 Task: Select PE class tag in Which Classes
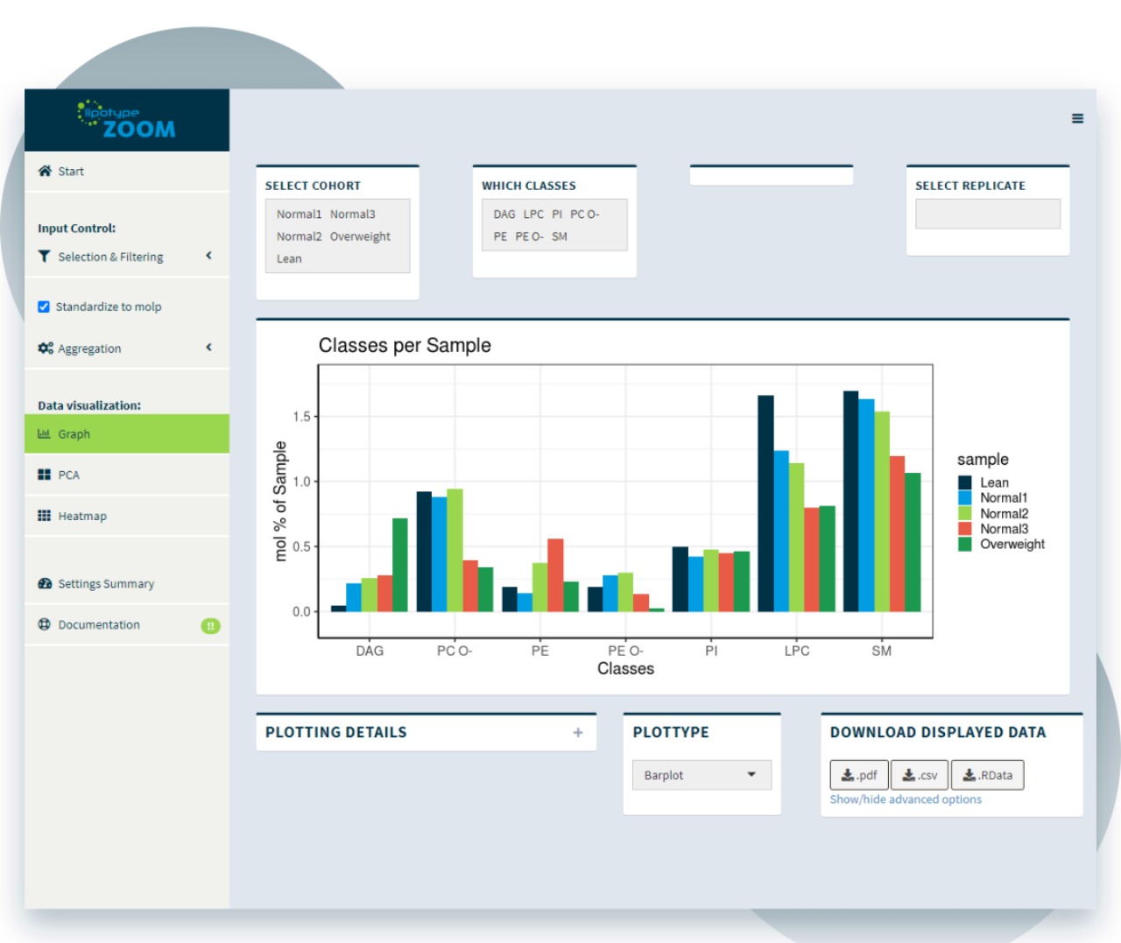click(x=500, y=236)
